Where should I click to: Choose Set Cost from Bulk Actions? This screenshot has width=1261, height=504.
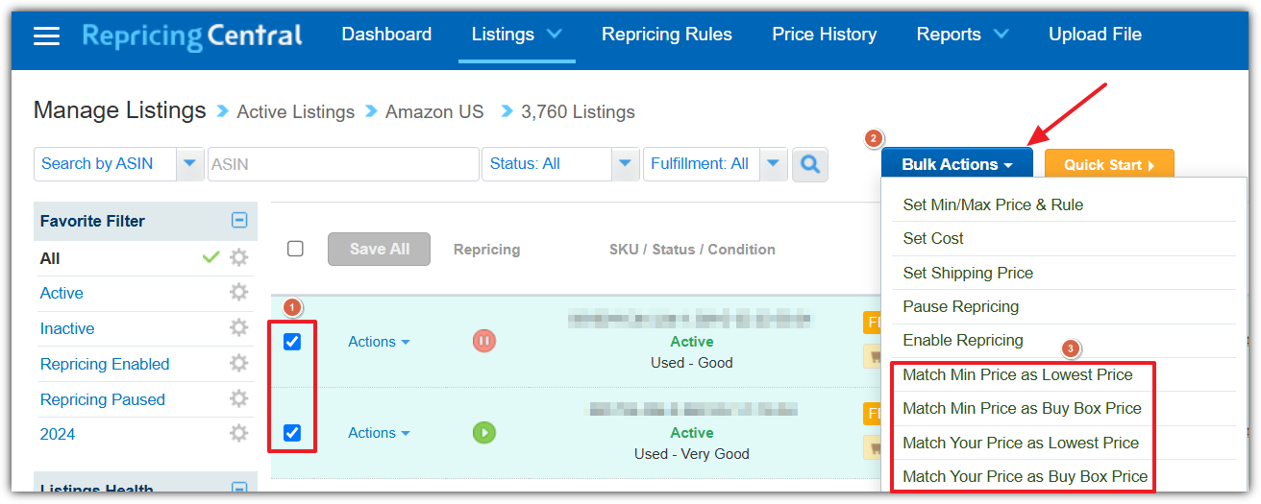933,238
